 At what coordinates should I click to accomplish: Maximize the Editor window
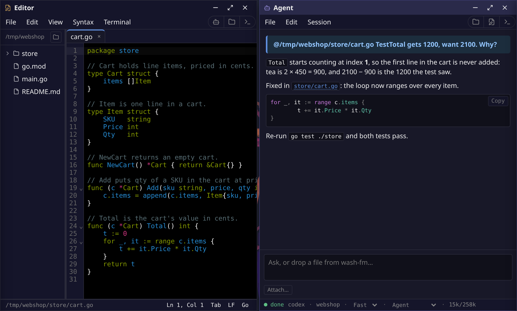(230, 8)
